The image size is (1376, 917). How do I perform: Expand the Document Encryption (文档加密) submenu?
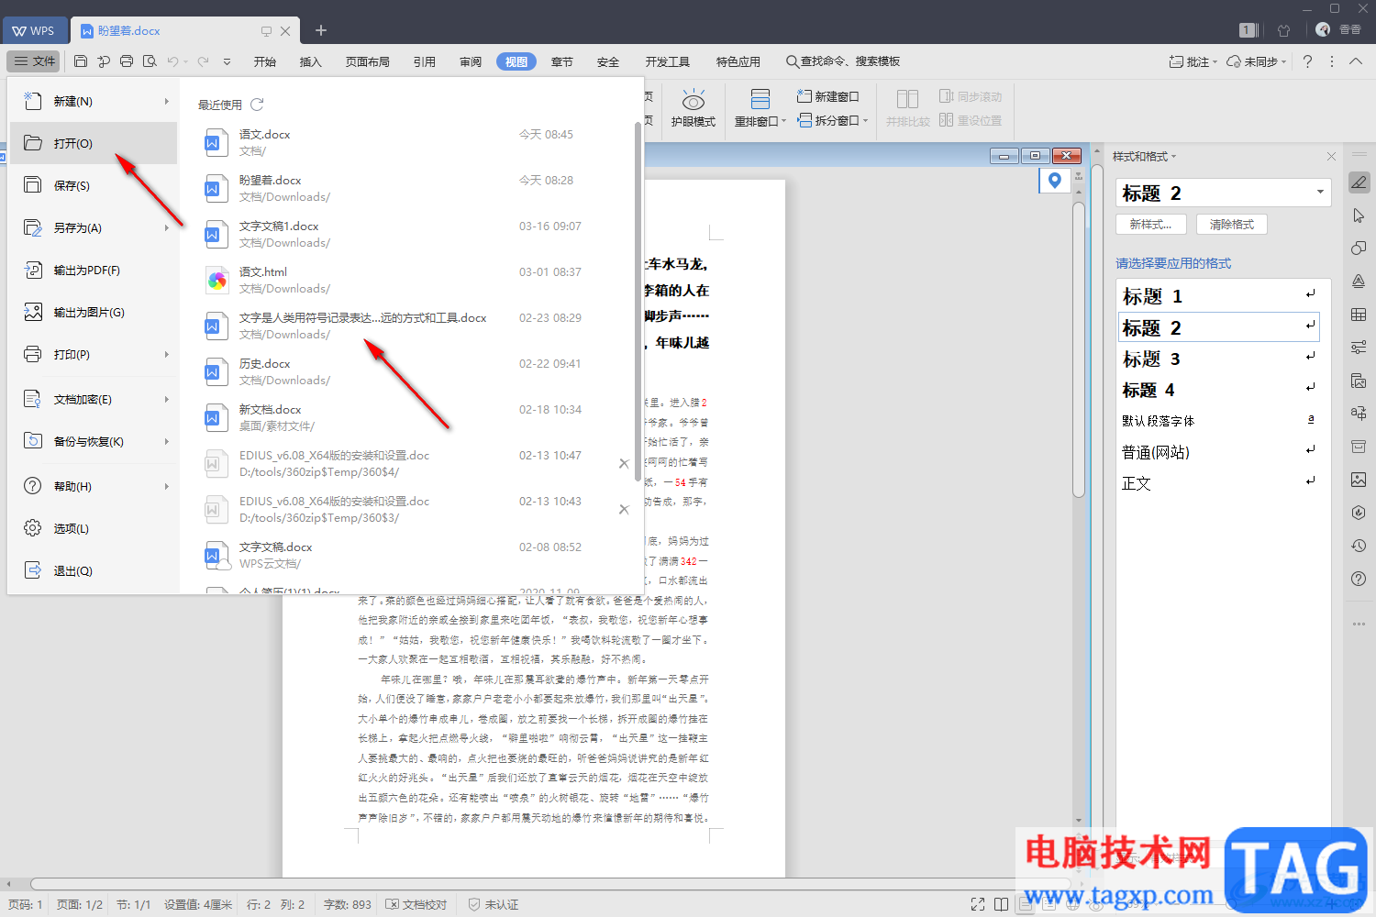coord(166,399)
